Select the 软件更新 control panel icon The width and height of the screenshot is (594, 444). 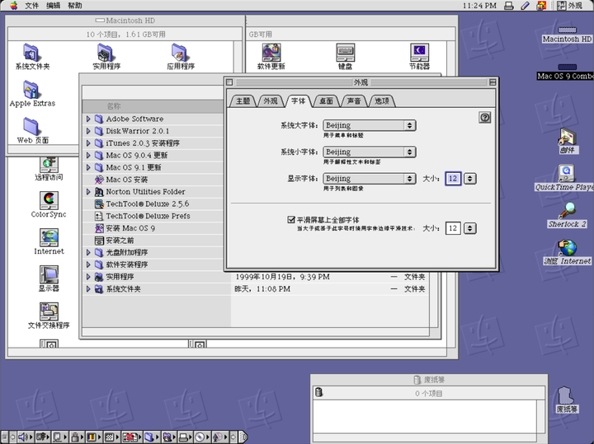coord(271,53)
